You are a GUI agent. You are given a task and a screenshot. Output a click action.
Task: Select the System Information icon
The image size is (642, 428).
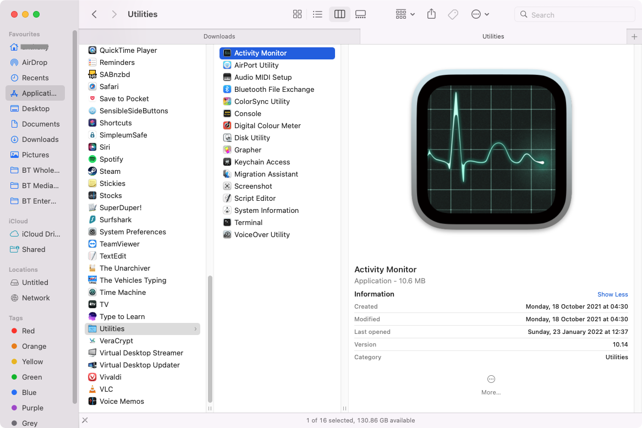pyautogui.click(x=227, y=211)
